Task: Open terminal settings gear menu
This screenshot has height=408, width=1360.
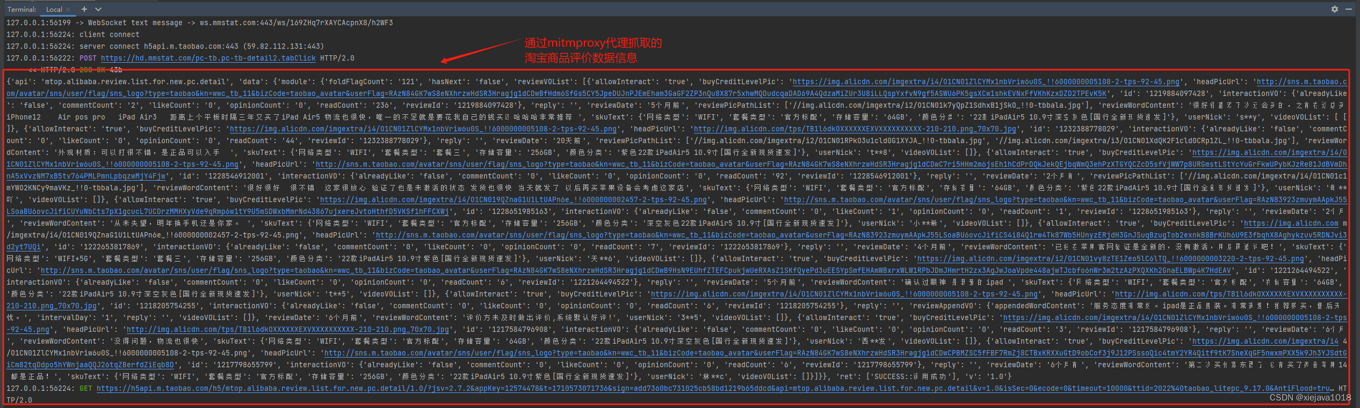Action: 1334,9
